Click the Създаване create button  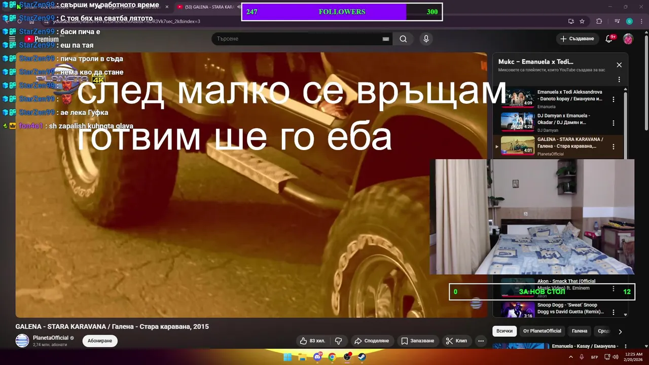pyautogui.click(x=576, y=39)
